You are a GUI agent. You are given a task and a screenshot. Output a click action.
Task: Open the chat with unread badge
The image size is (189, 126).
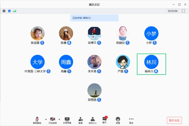coord(105,120)
